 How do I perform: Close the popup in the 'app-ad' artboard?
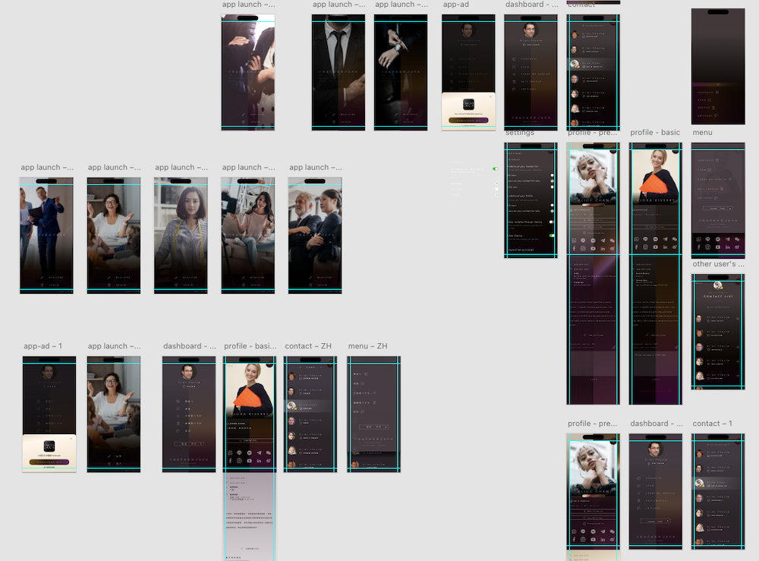click(490, 96)
